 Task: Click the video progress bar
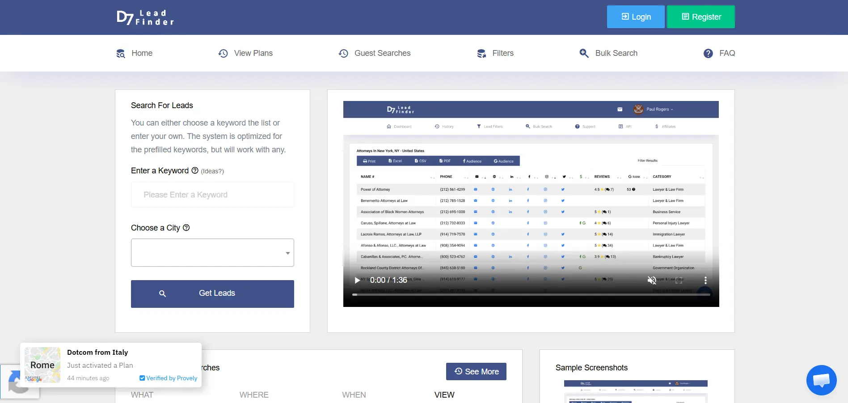click(x=531, y=295)
